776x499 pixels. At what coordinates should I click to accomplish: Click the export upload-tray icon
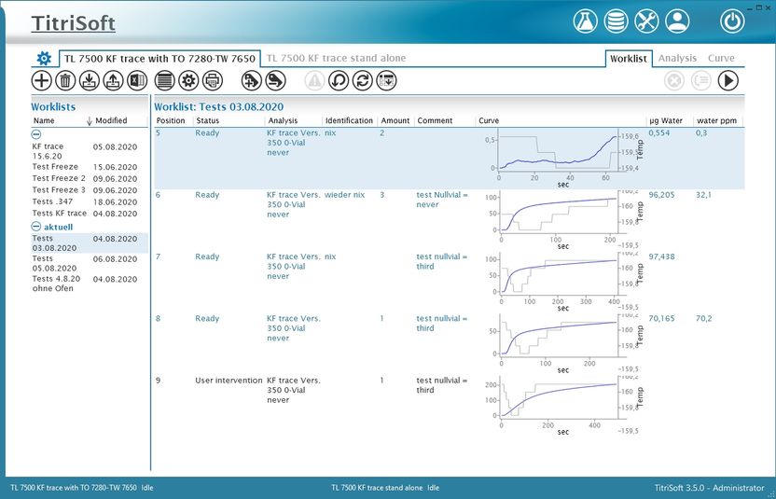click(113, 80)
